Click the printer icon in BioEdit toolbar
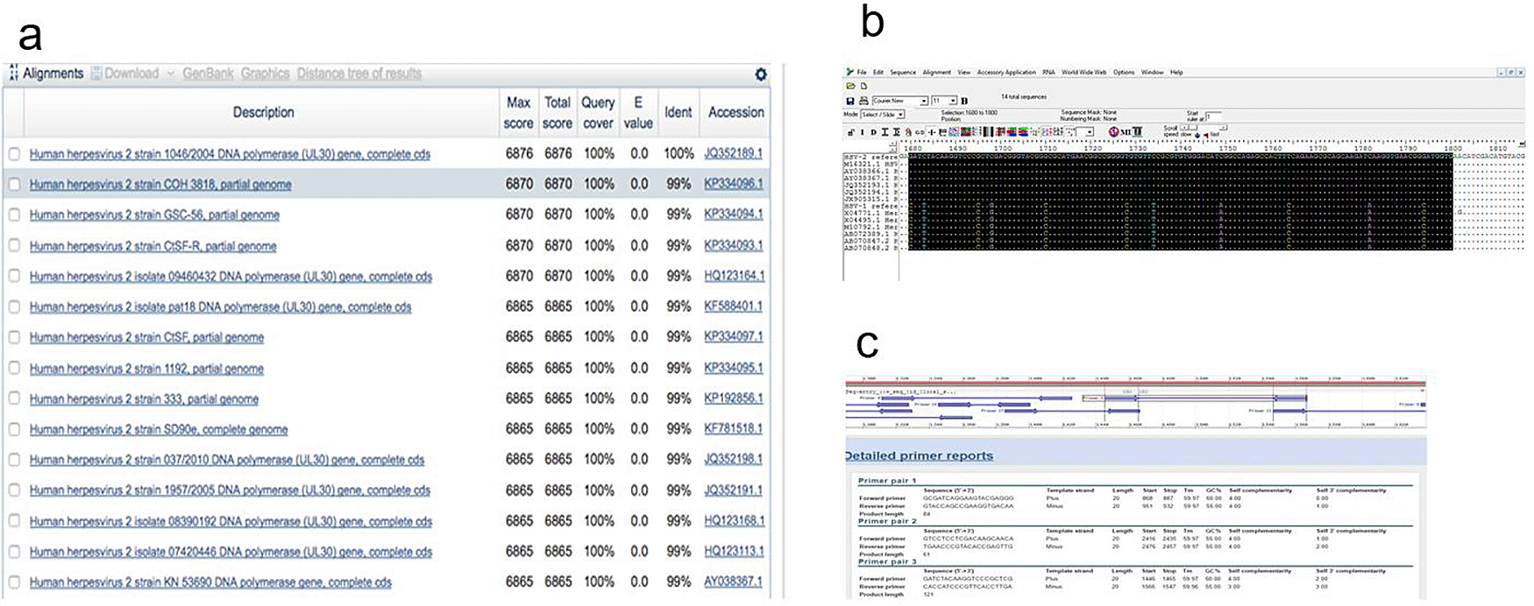1534x606 pixels. [863, 101]
